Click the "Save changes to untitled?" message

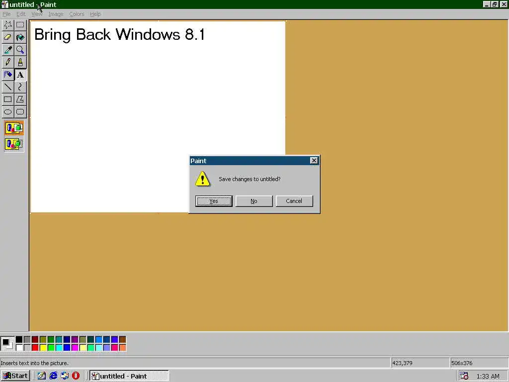[x=250, y=179]
